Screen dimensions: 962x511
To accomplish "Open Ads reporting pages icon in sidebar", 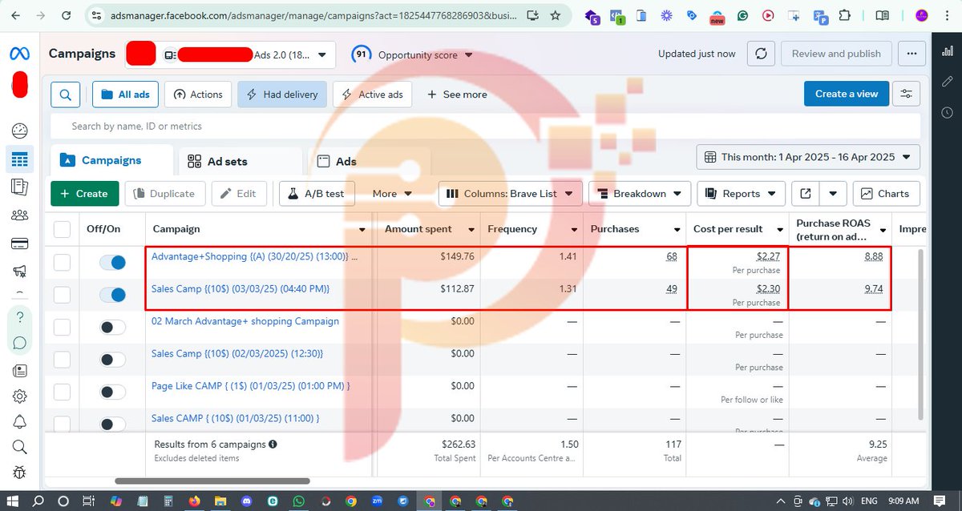I will [x=20, y=187].
